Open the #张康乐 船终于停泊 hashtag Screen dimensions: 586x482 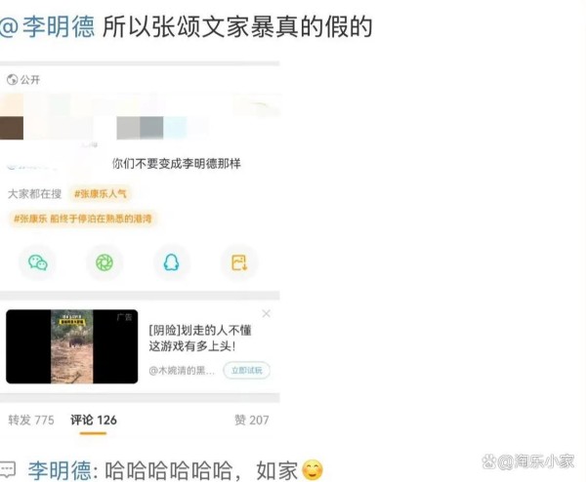point(83,219)
